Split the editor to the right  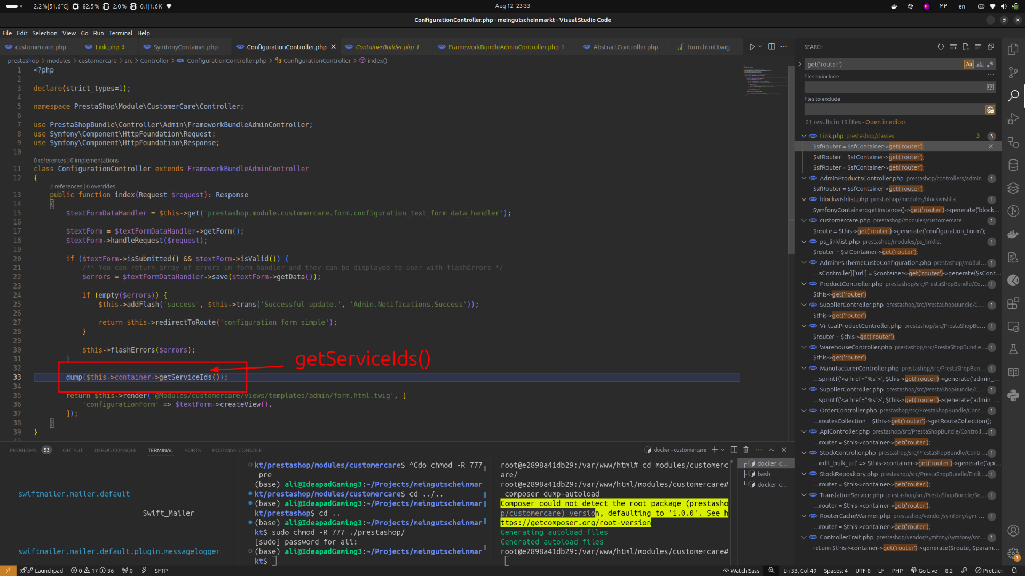pos(771,47)
